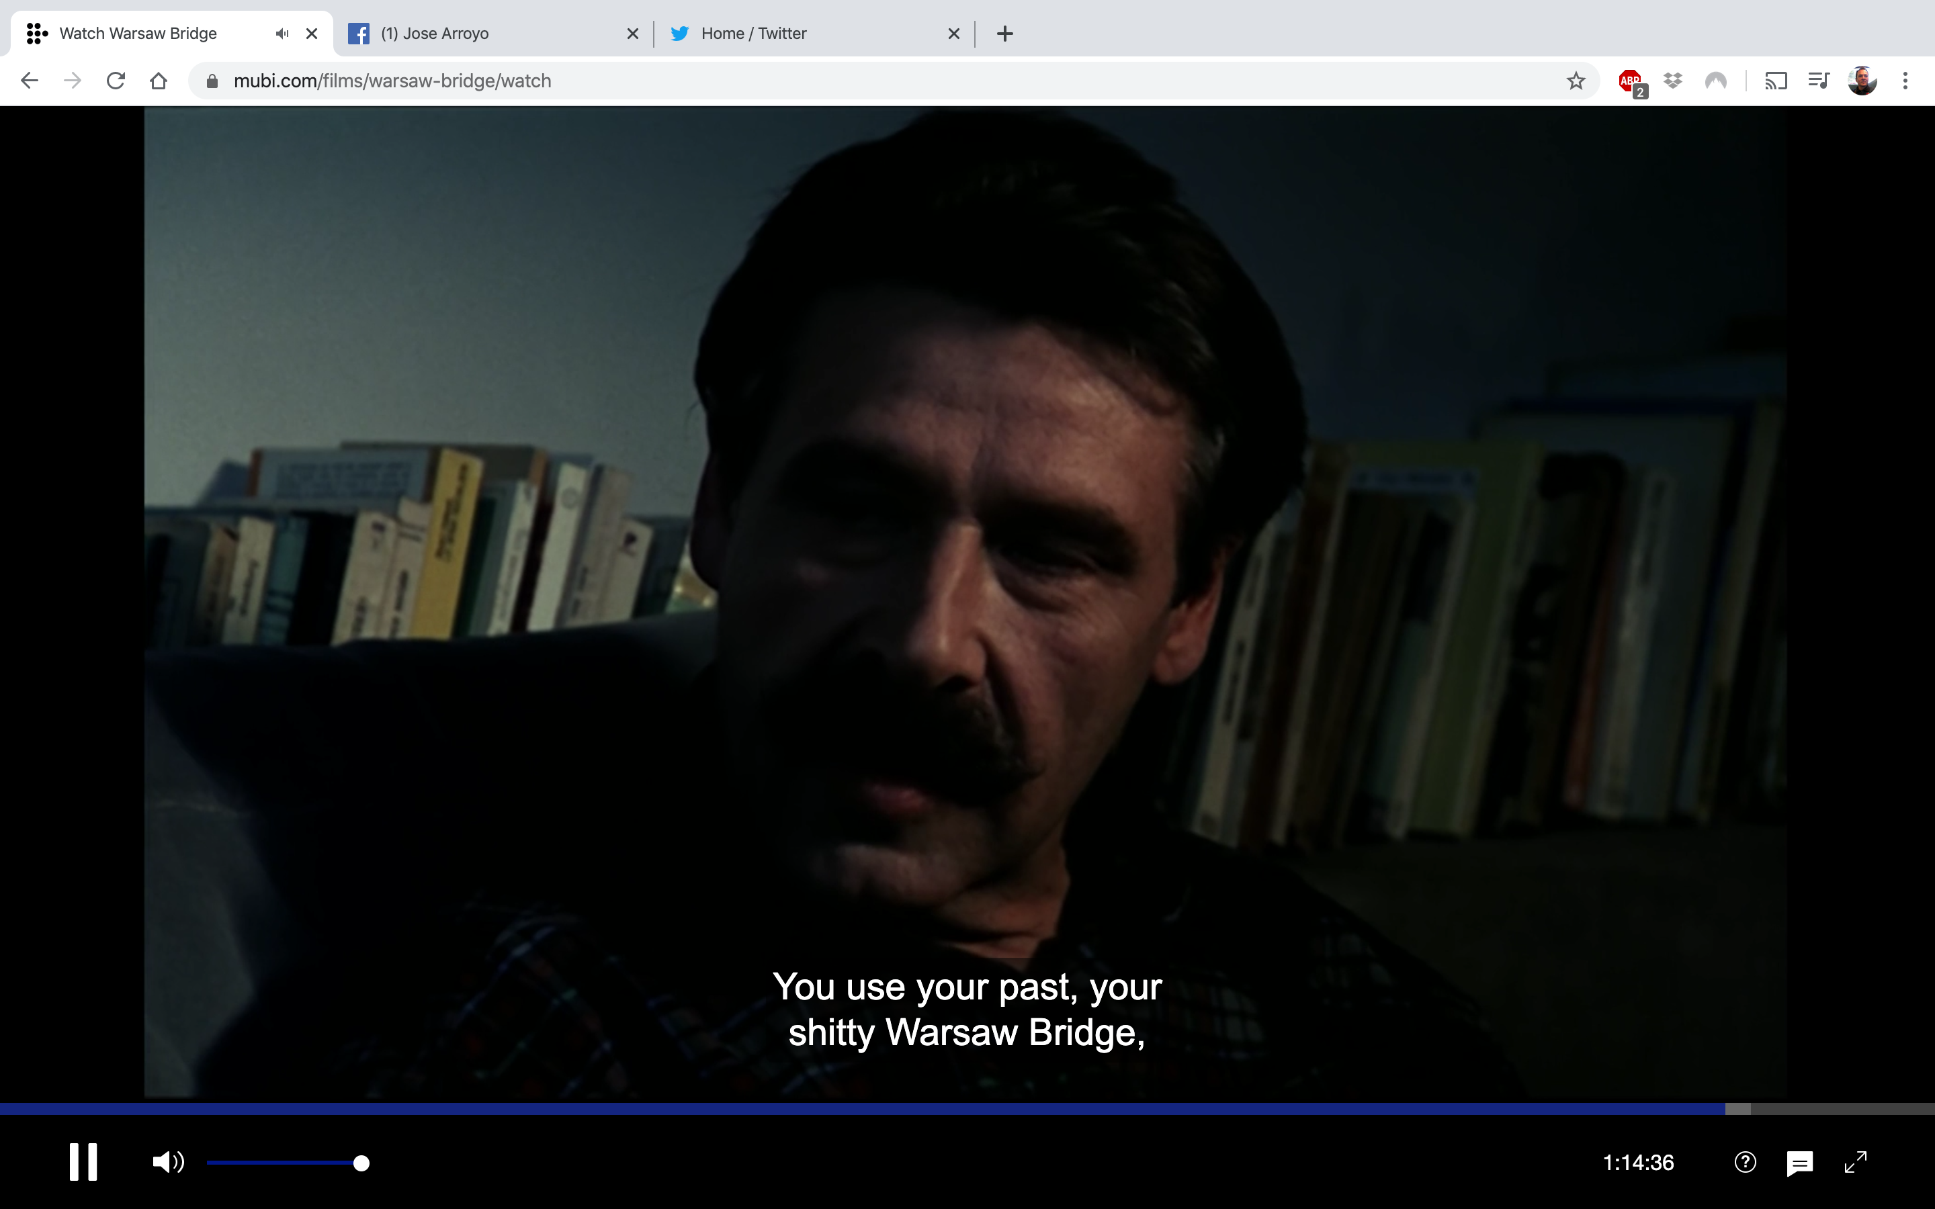1935x1209 pixels.
Task: Seek on the blue video progress bar
Action: point(863,1108)
